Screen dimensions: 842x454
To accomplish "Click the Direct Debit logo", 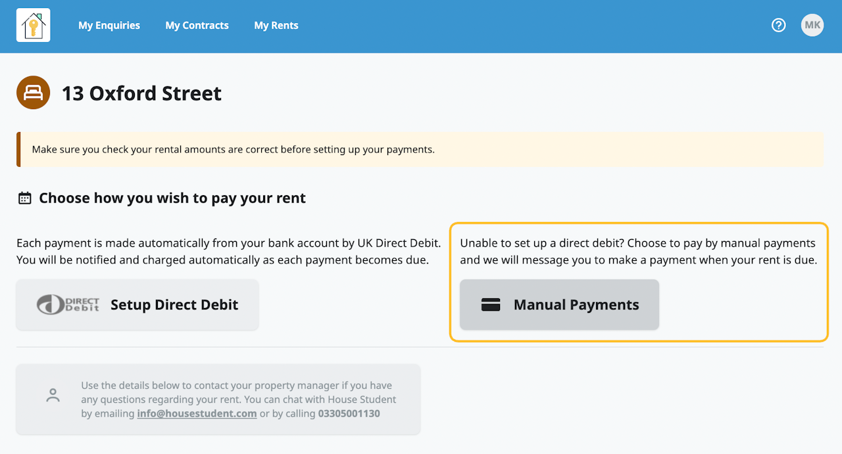I will point(68,305).
